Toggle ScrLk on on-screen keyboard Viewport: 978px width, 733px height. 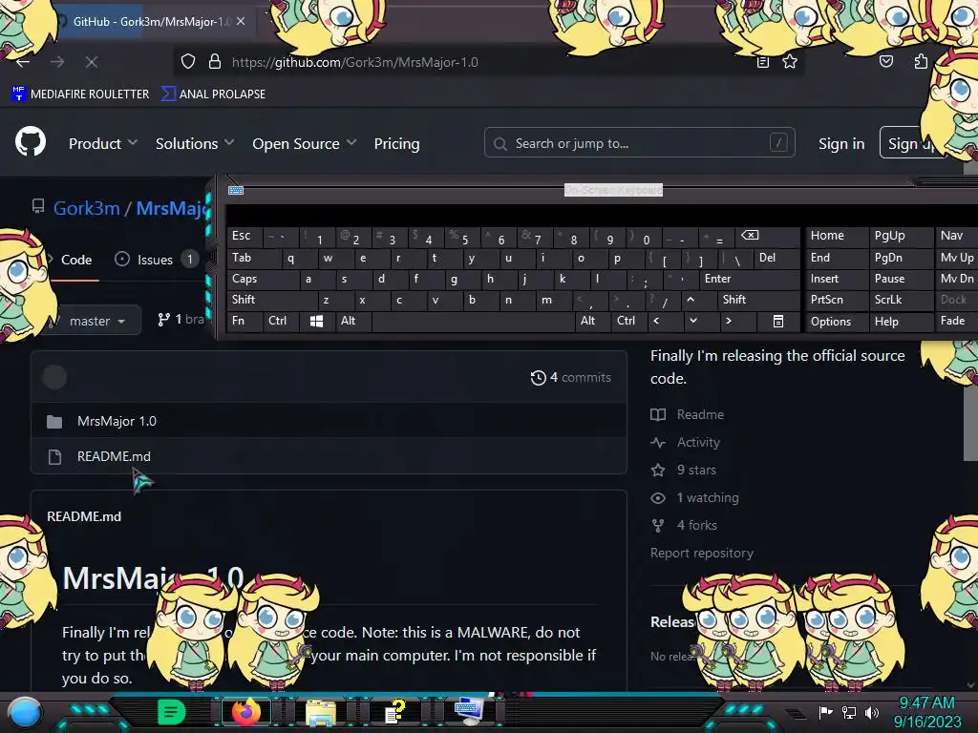900,300
